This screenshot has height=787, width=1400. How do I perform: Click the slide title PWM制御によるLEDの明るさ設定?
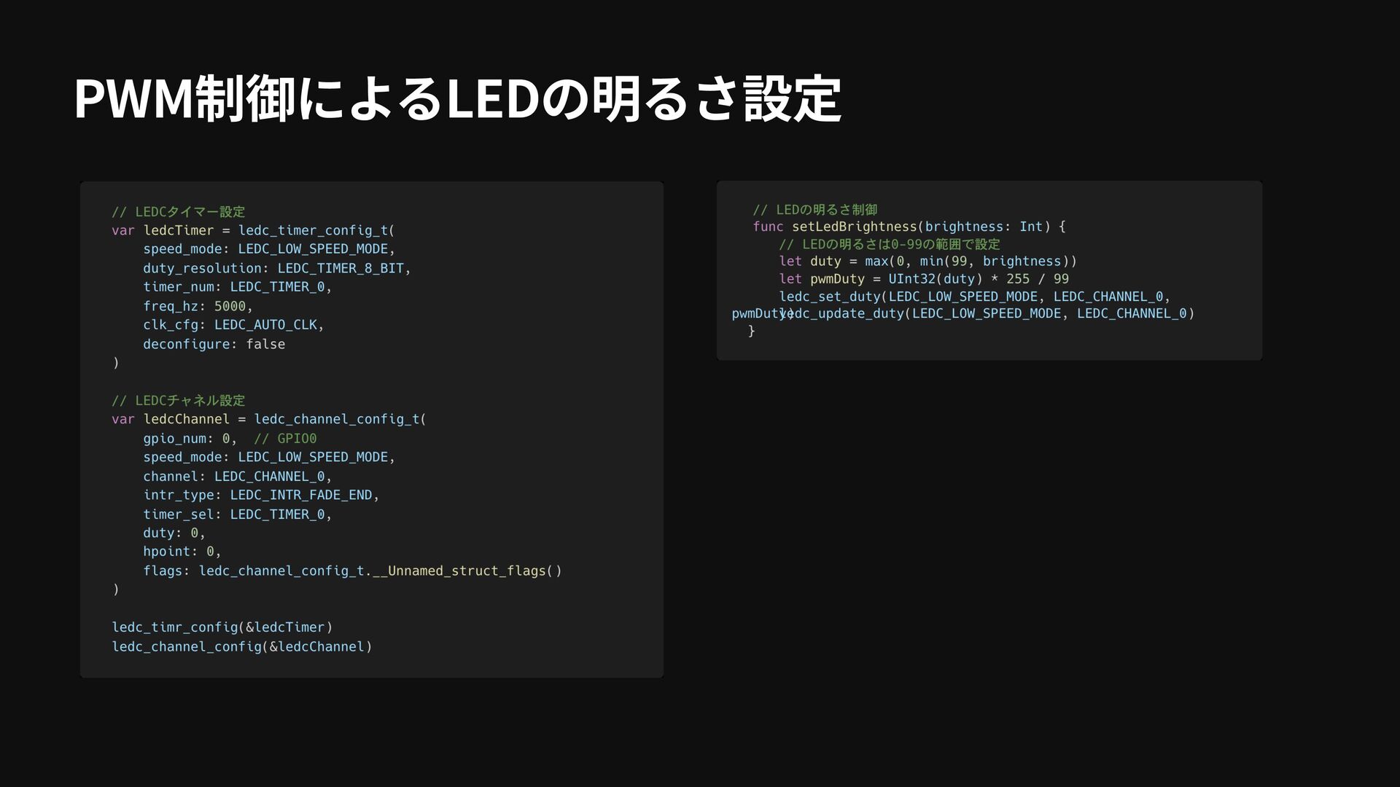457,98
